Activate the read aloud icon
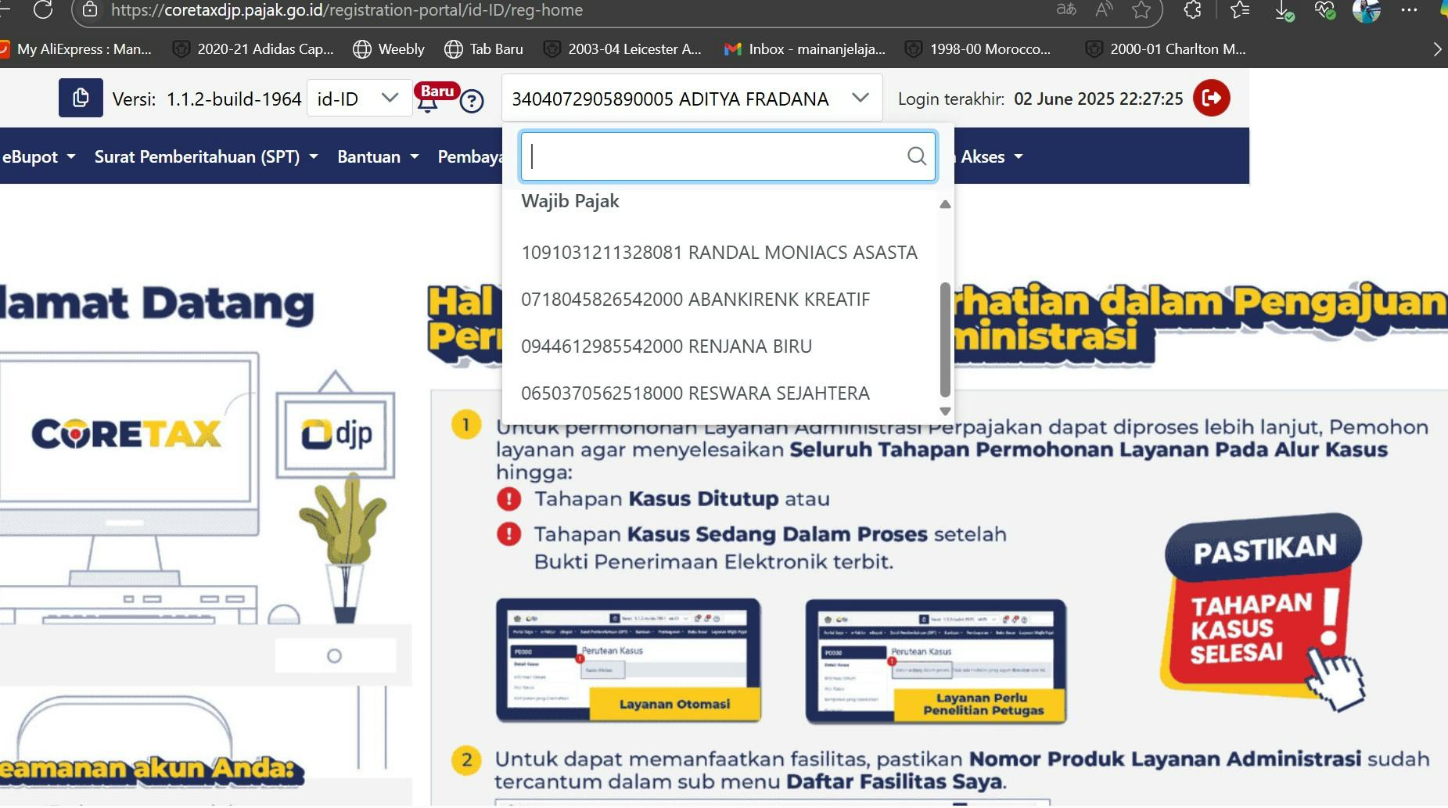The width and height of the screenshot is (1448, 808). coord(1104,9)
